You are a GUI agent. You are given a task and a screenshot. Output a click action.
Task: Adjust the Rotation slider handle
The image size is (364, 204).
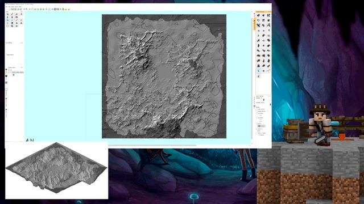tap(264, 100)
